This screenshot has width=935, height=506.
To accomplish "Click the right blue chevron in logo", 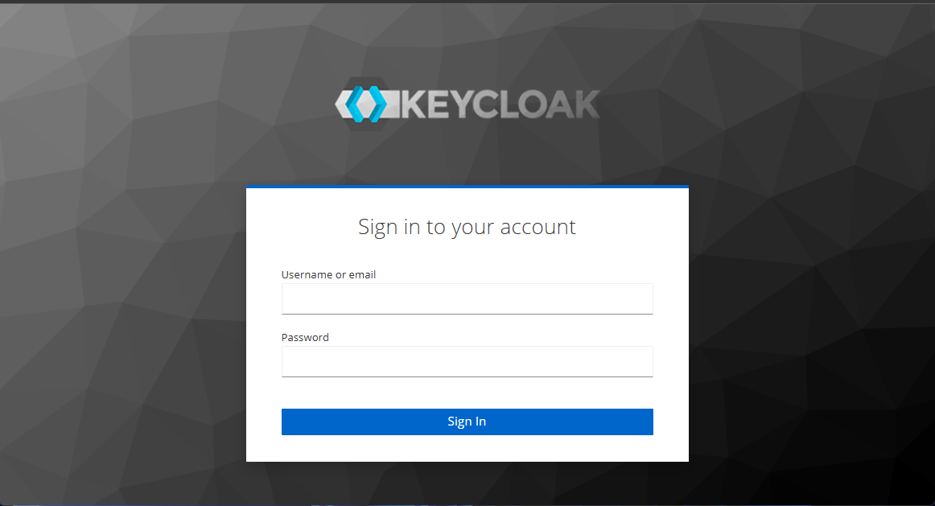I will pos(376,103).
